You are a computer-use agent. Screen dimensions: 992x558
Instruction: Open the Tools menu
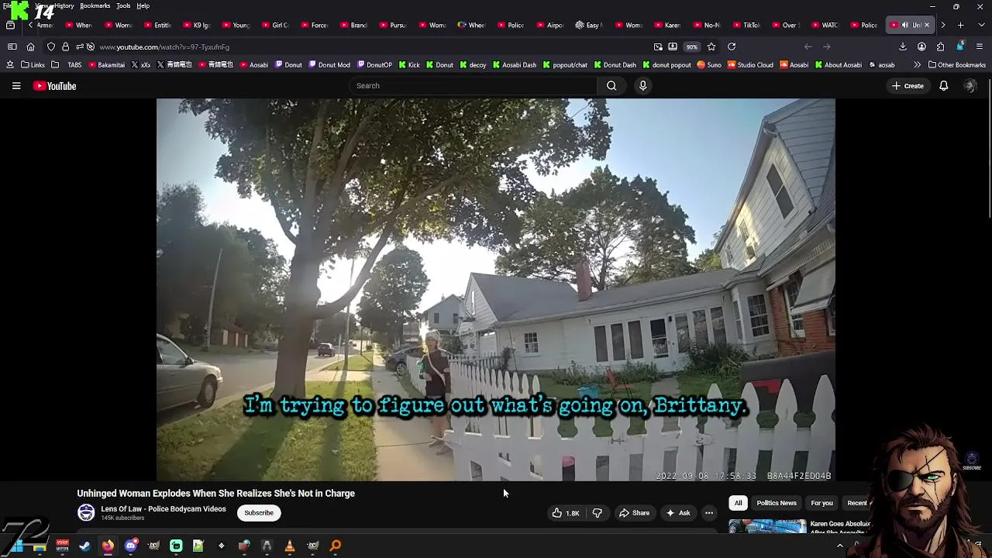123,5
